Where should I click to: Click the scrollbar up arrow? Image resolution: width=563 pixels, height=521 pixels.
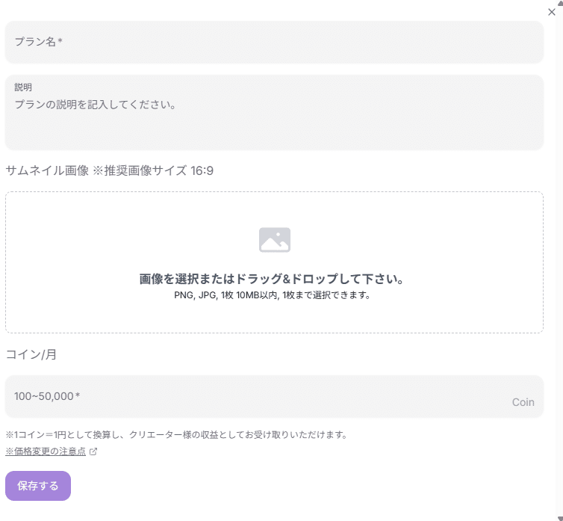(560, 2)
